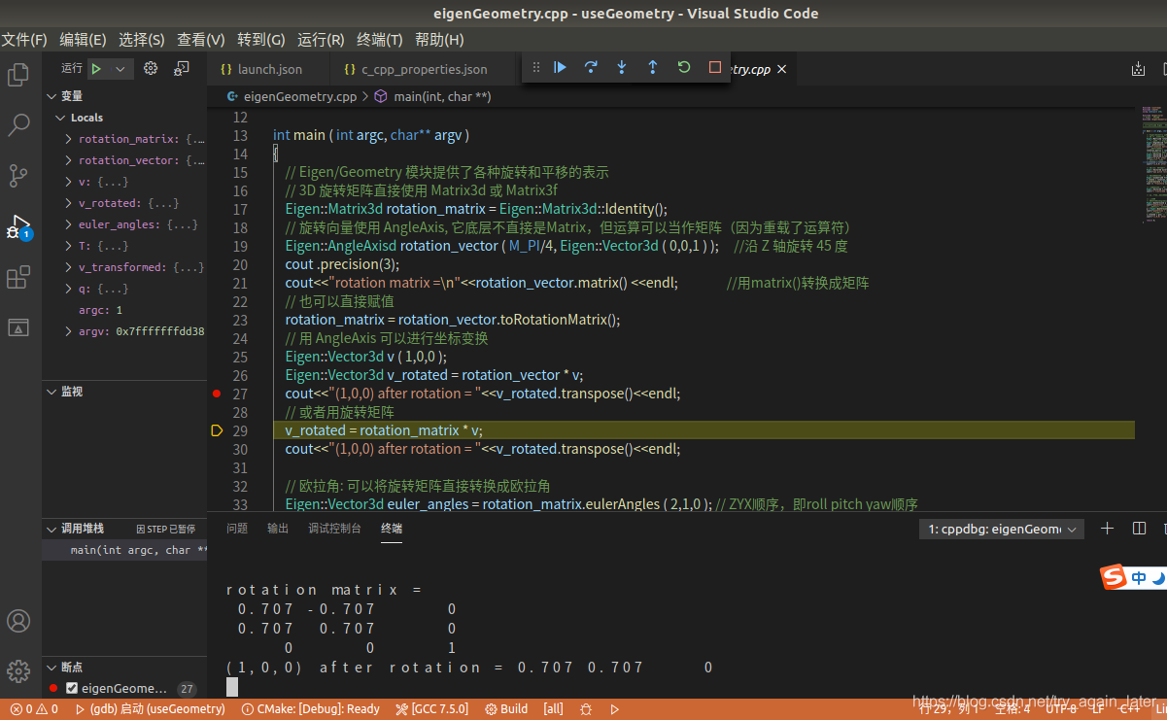Image resolution: width=1167 pixels, height=720 pixels.
Task: Click Continue in the debug toolbar
Action: point(560,67)
